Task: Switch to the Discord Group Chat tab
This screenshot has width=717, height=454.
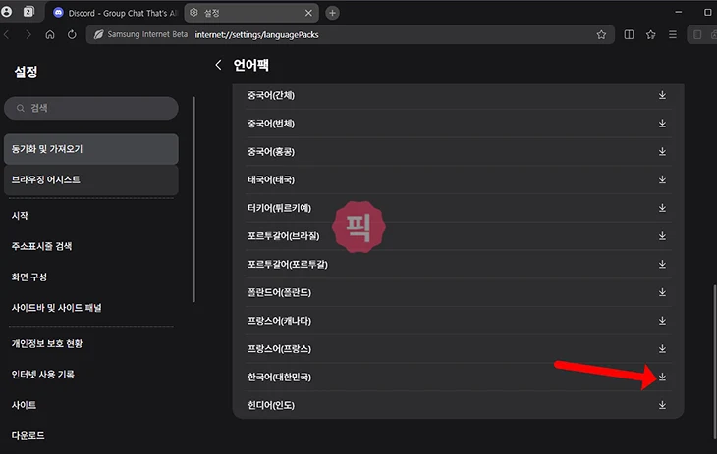Action: click(114, 13)
